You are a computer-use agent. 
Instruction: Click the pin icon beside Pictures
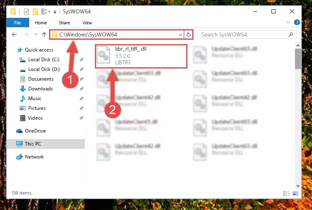point(82,108)
